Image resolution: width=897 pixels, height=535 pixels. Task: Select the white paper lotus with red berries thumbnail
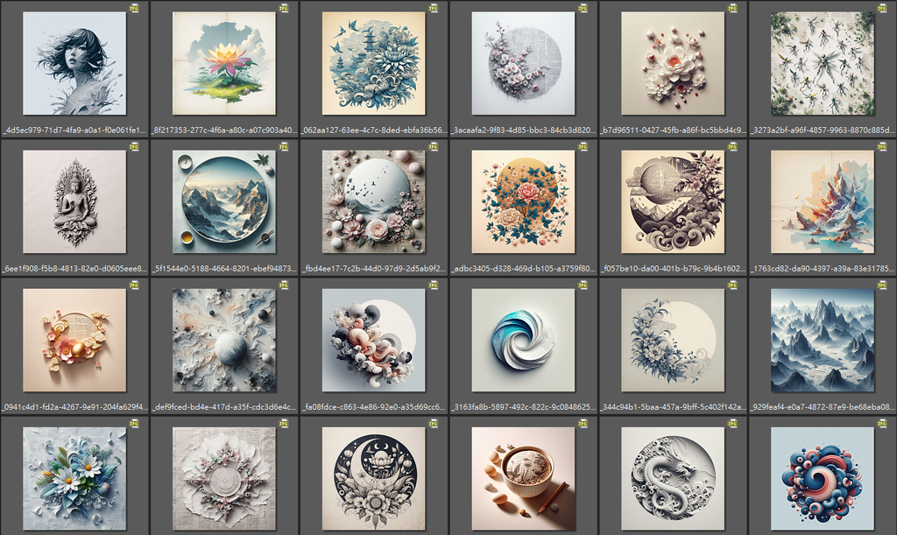(673, 63)
